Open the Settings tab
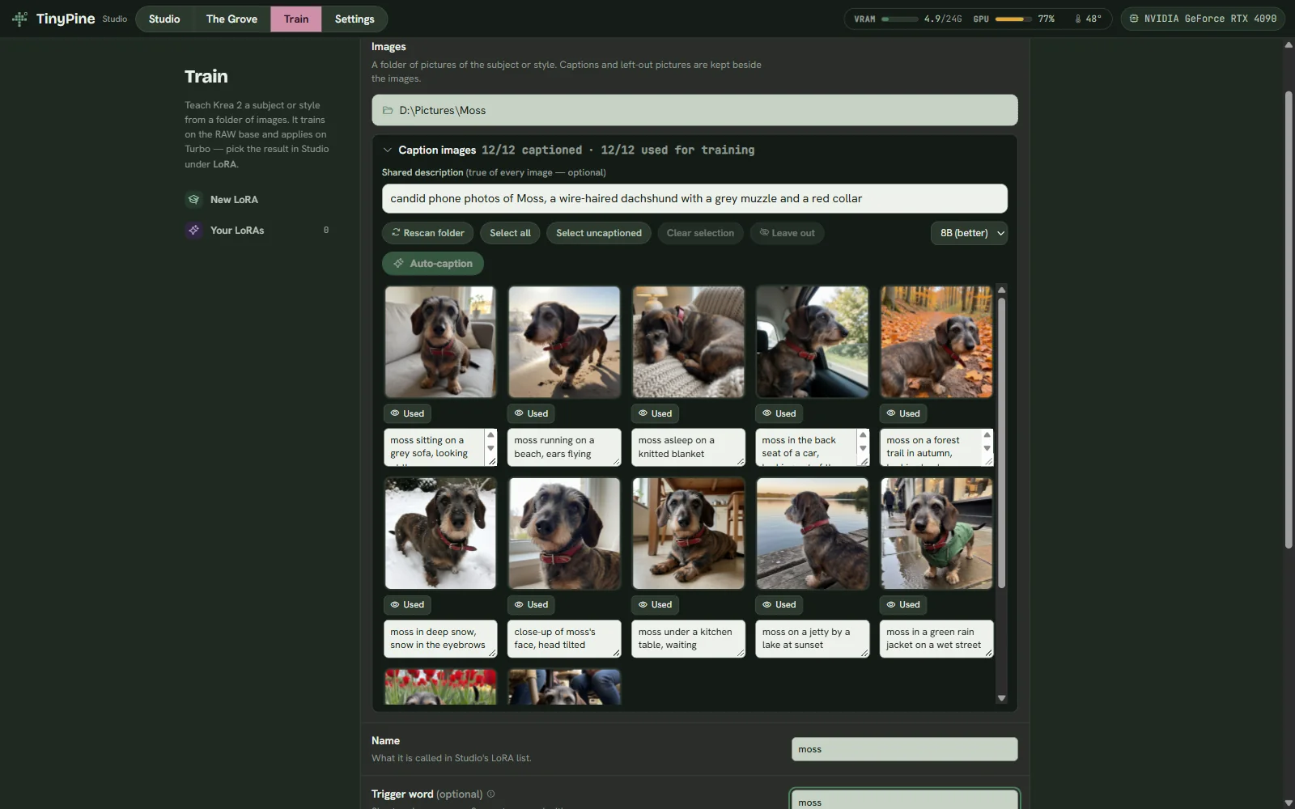The image size is (1295, 809). (355, 19)
